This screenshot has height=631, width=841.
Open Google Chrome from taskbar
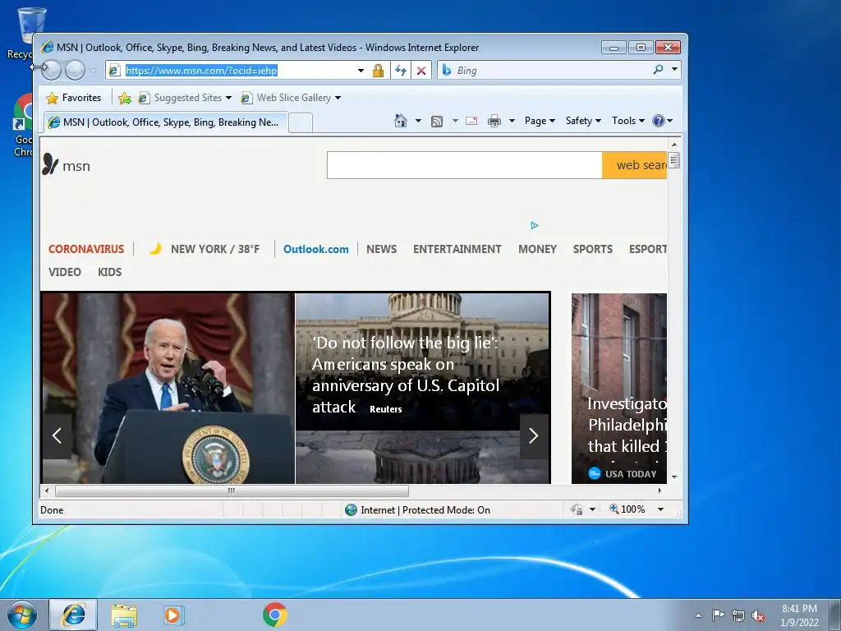(x=274, y=615)
